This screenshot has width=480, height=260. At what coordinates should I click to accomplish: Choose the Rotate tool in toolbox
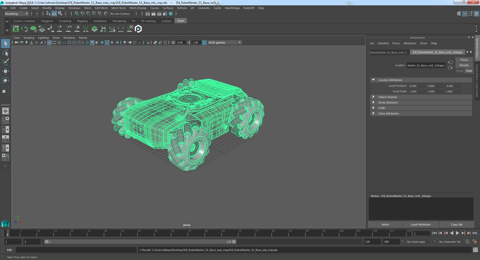[x=5, y=80]
